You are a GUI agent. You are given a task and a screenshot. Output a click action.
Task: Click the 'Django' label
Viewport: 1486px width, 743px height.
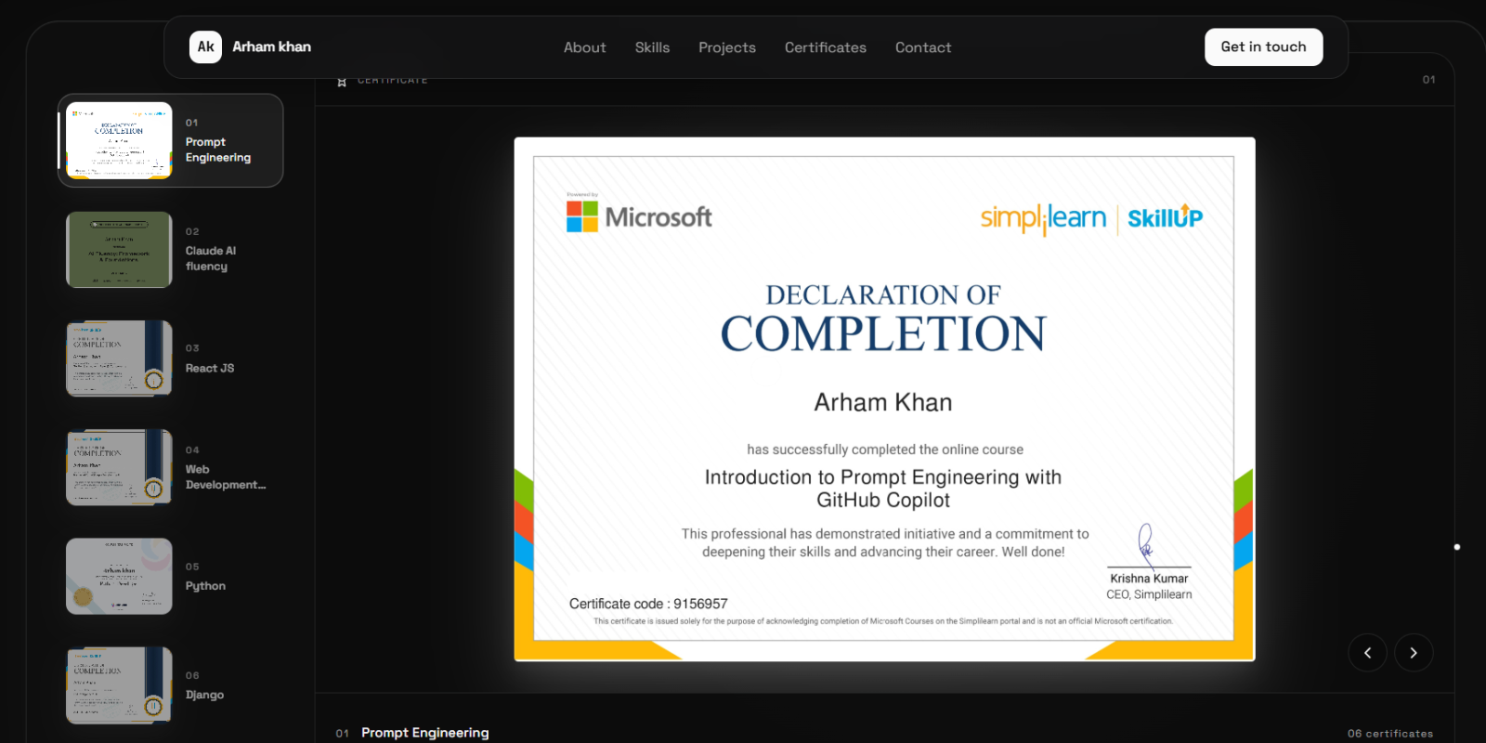pyautogui.click(x=204, y=695)
